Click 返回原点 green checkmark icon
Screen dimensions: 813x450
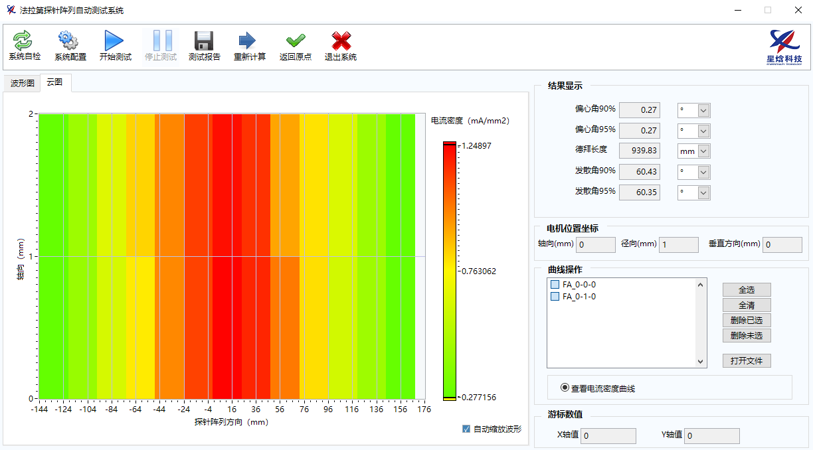point(295,42)
